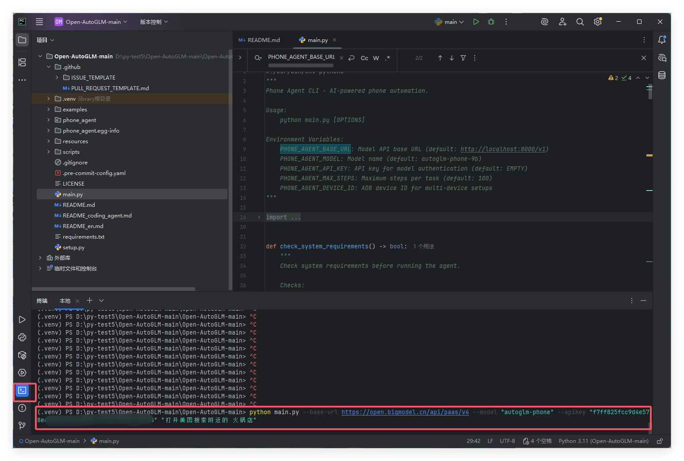Open IDE settings gear icon

598,22
